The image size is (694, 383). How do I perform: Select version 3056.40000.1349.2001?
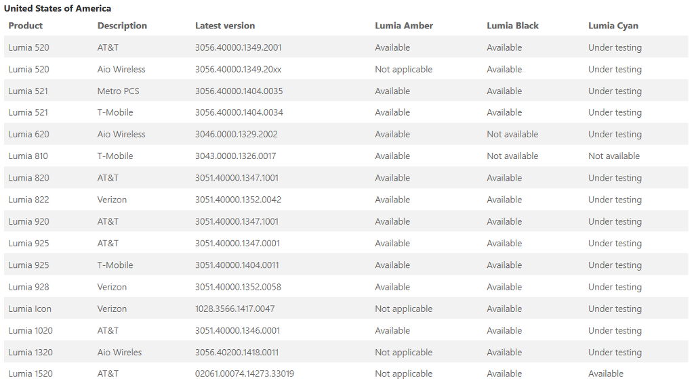[x=238, y=47]
